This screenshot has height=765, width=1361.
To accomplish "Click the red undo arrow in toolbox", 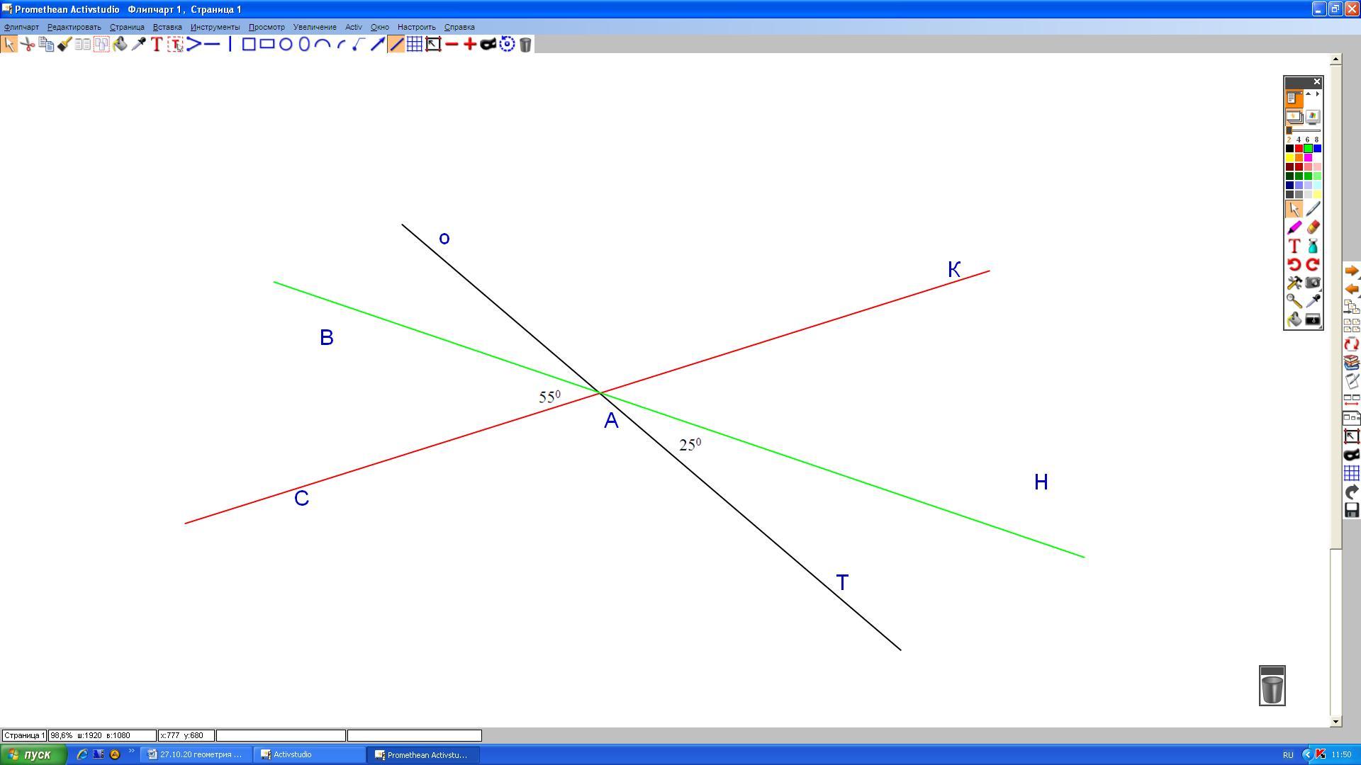I will pos(1294,264).
